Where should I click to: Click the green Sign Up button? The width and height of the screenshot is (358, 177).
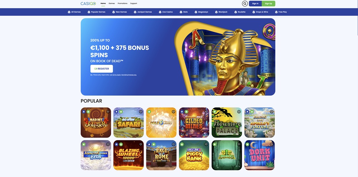click(x=268, y=4)
